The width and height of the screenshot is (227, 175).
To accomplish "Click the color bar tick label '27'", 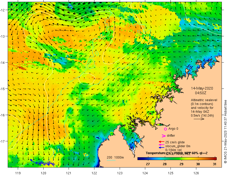I will [x=148, y=164].
